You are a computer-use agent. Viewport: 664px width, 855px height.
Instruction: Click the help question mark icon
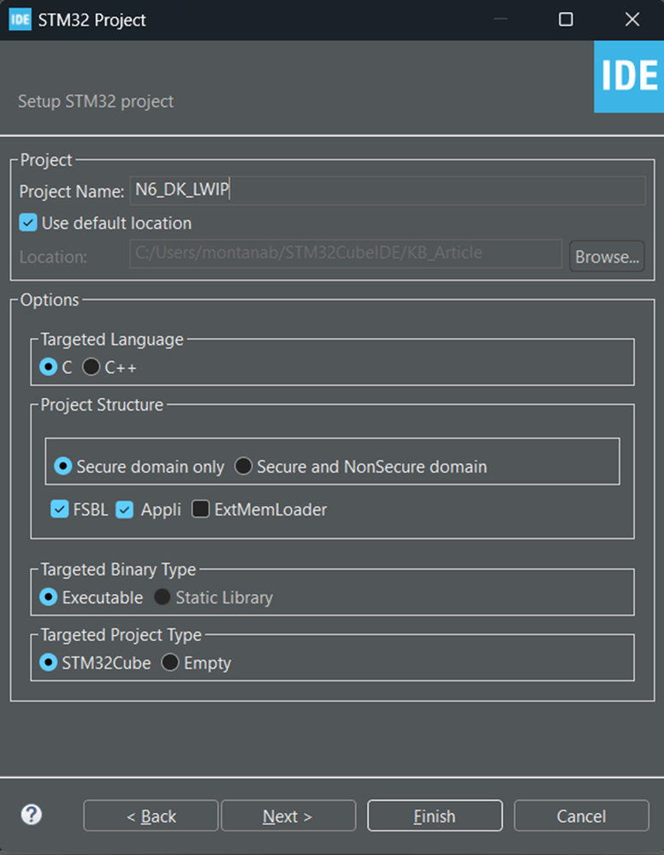31,814
